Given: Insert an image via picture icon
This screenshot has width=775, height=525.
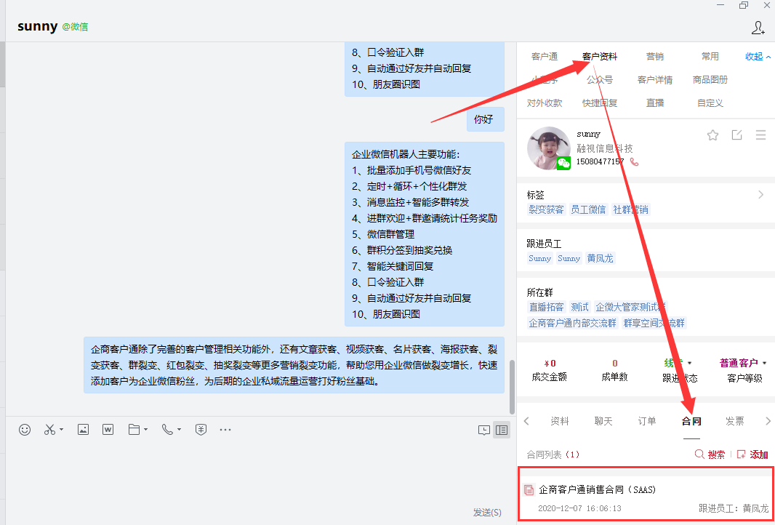Looking at the screenshot, I should coord(83,430).
